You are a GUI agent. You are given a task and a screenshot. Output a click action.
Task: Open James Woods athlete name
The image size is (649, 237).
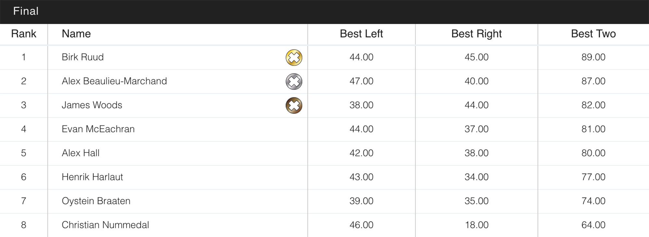92,105
